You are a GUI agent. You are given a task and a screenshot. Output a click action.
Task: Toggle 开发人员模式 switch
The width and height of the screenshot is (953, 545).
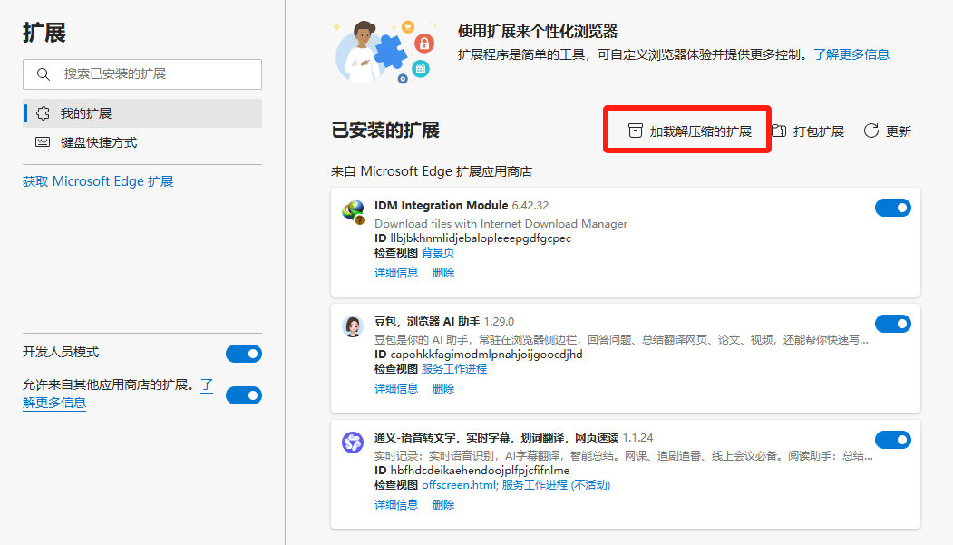243,354
